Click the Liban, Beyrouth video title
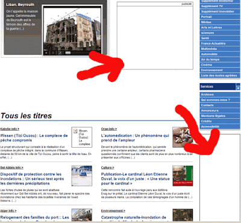 tap(20, 5)
